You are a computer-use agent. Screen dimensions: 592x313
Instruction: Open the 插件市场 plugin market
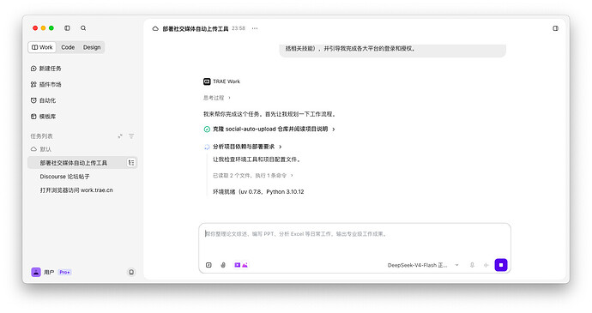(46, 84)
